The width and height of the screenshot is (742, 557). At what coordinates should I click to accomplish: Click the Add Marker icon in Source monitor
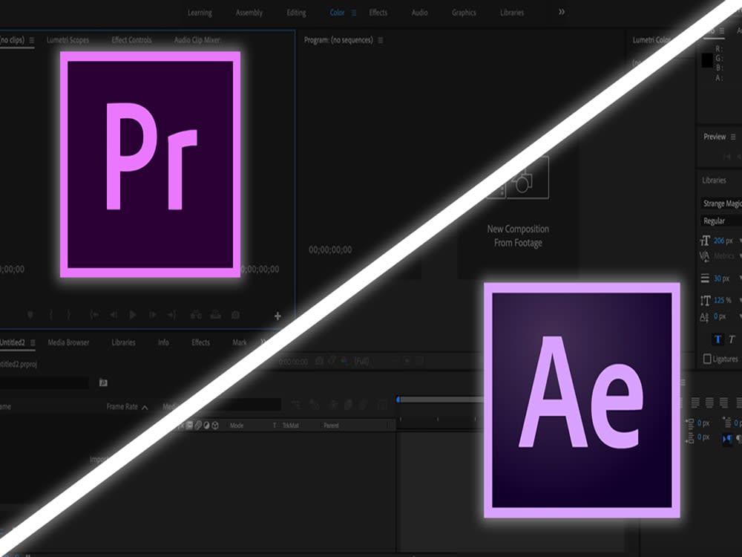click(x=30, y=314)
